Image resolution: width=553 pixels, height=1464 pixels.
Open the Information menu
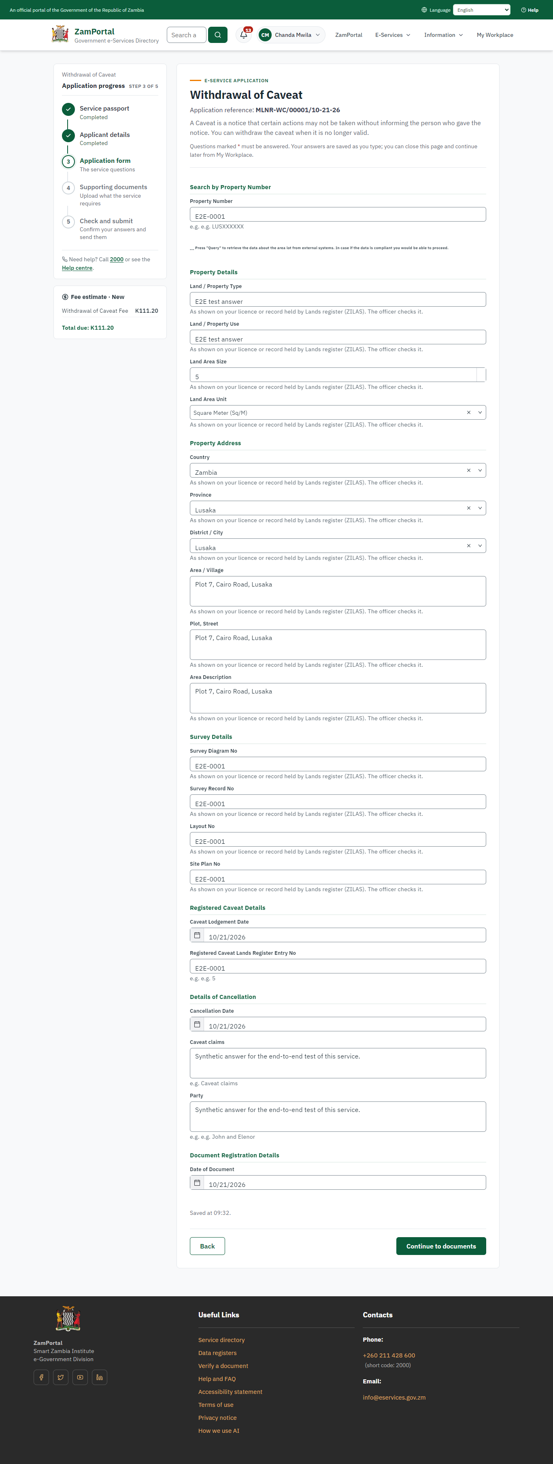point(443,35)
